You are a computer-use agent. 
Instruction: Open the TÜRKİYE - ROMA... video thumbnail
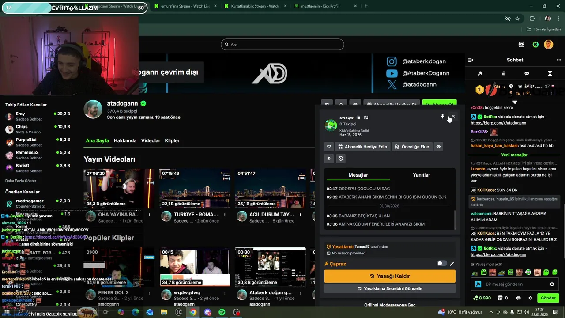(195, 189)
